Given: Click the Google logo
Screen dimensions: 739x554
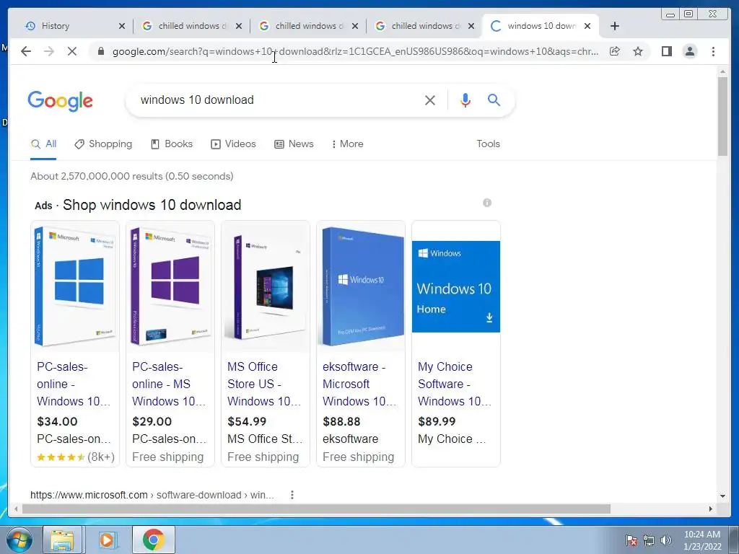Looking at the screenshot, I should [x=61, y=101].
